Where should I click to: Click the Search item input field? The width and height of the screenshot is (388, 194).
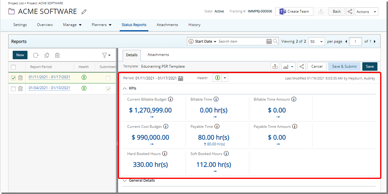click(x=241, y=41)
